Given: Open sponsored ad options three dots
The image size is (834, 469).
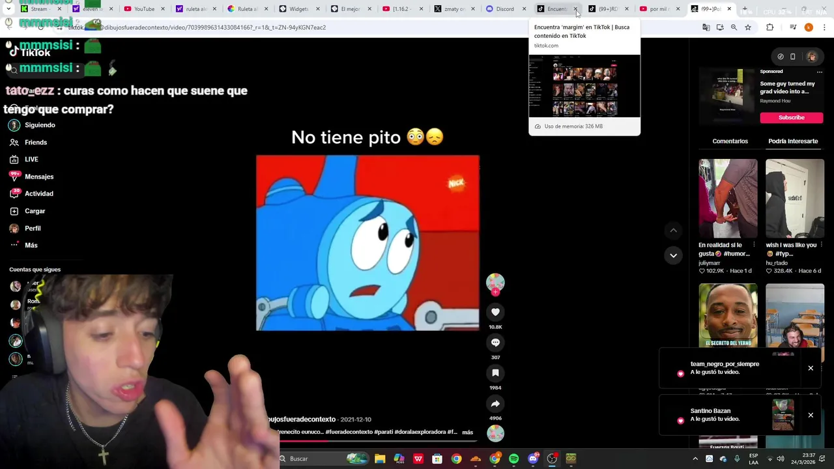Looking at the screenshot, I should [820, 72].
